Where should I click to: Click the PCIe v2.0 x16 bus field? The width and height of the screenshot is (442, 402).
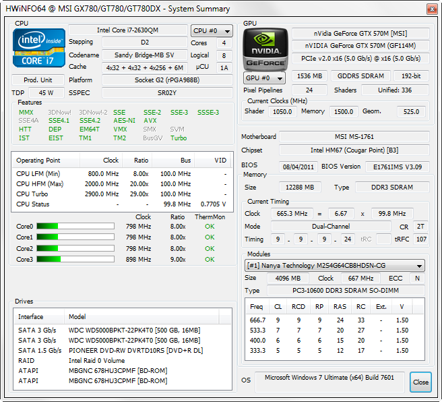point(360,59)
